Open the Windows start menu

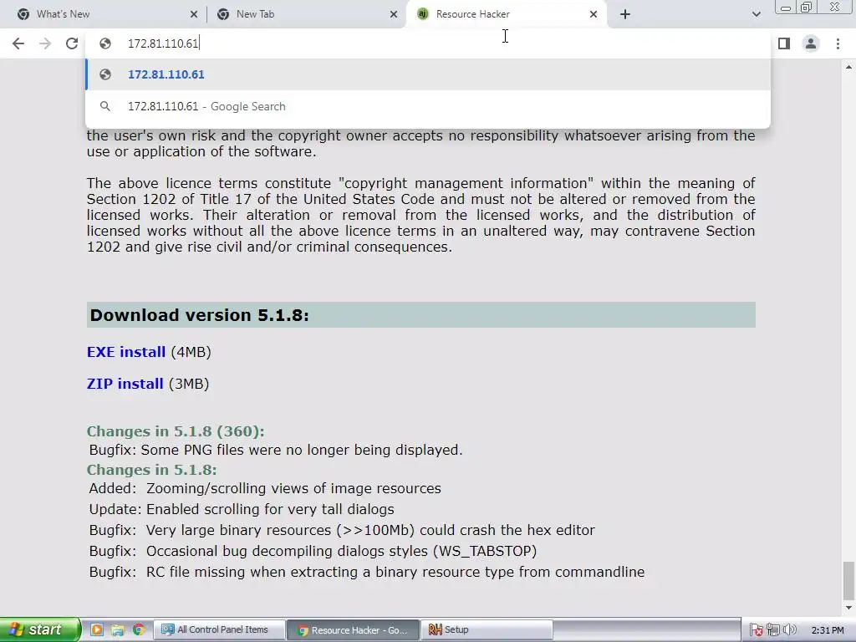point(39,629)
